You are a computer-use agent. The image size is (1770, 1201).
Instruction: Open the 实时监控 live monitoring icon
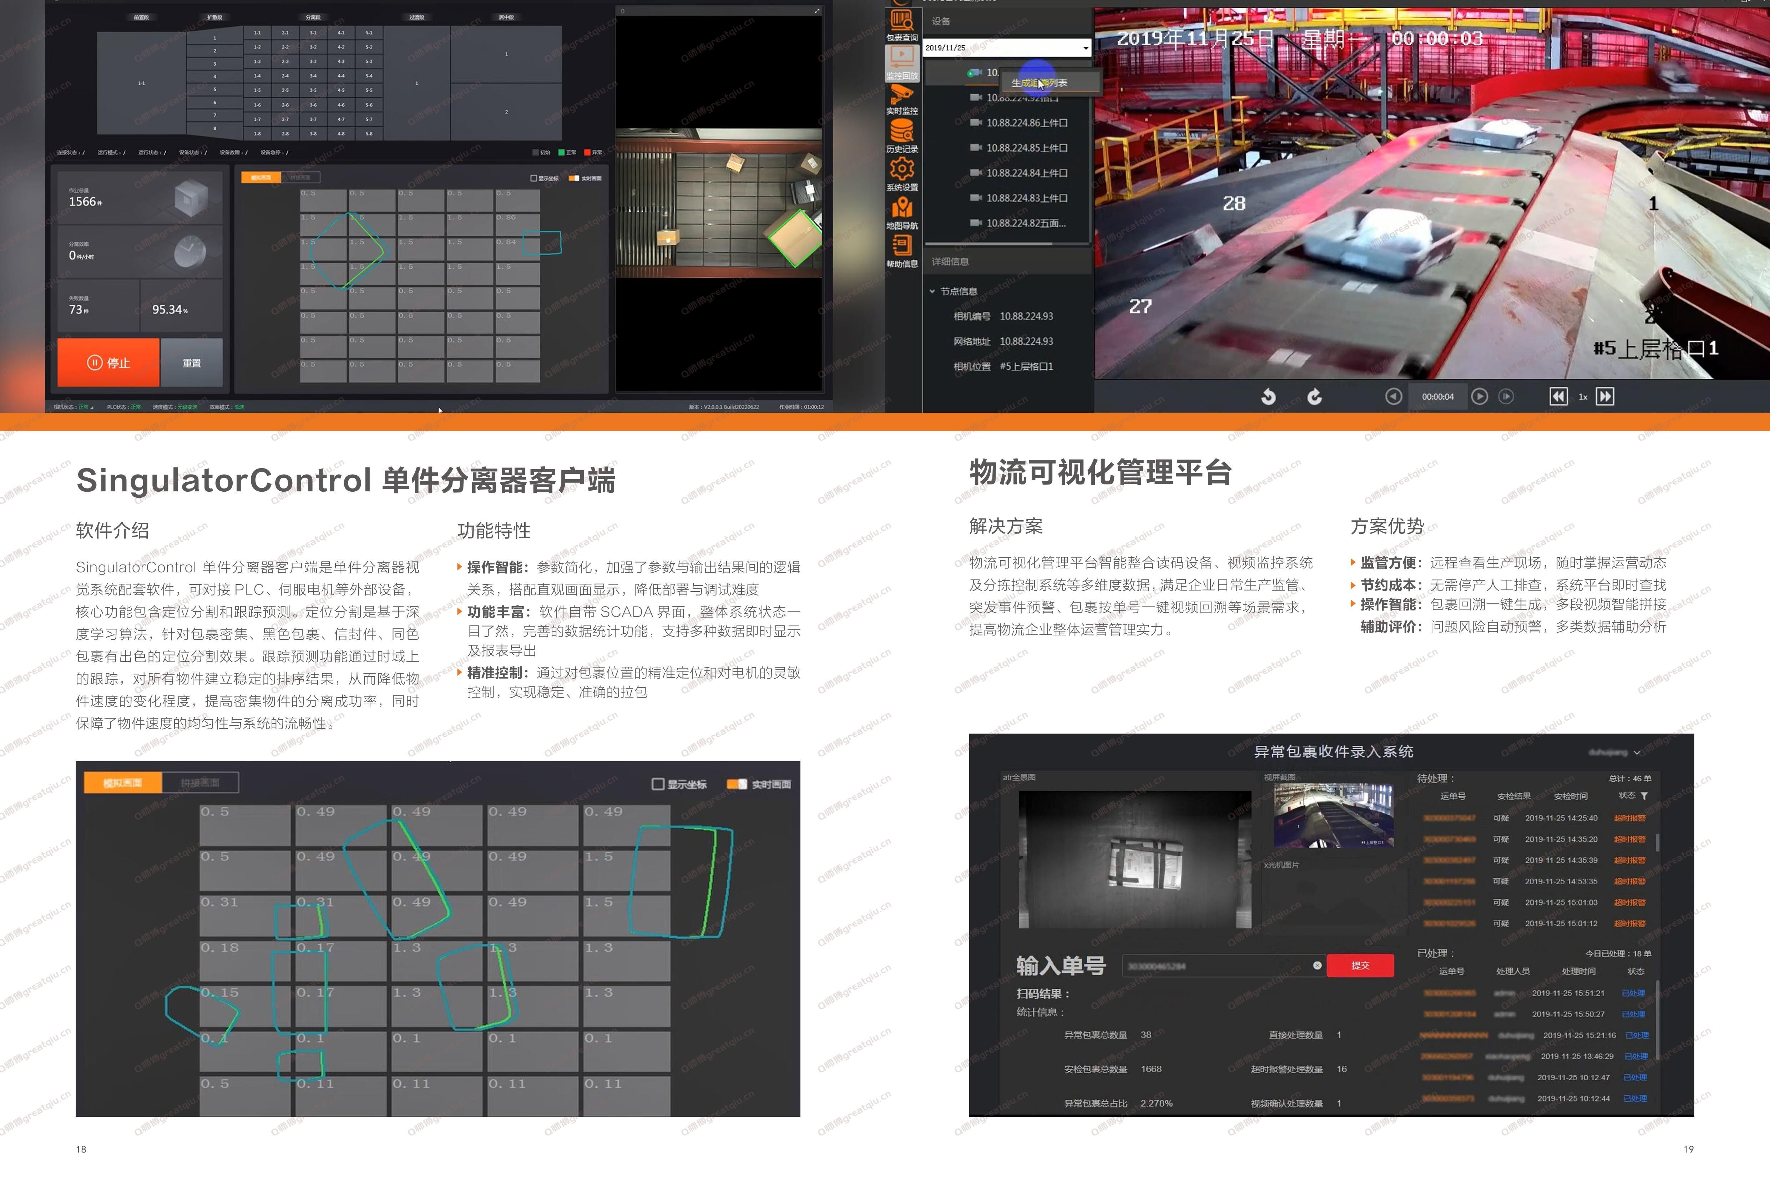pos(902,95)
